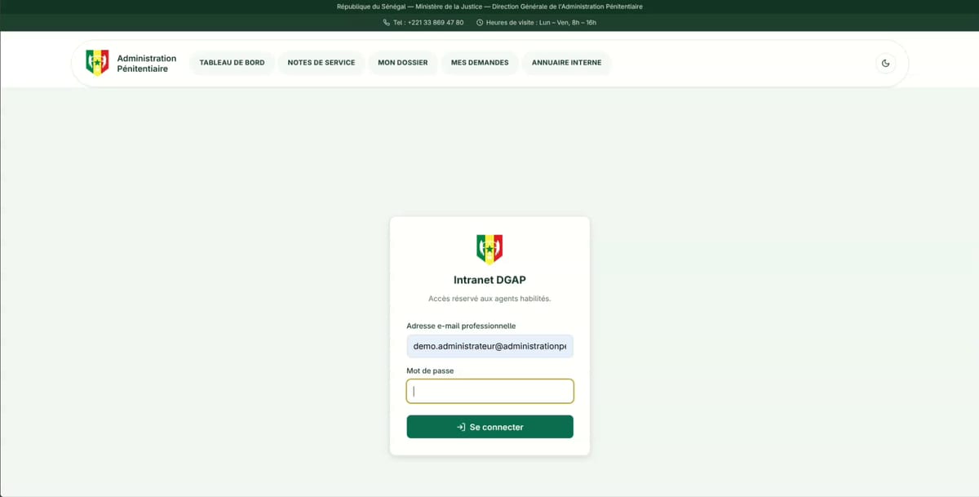Screen dimensions: 979x497
Task: Open the Tableau de bord menu
Action: coord(232,63)
